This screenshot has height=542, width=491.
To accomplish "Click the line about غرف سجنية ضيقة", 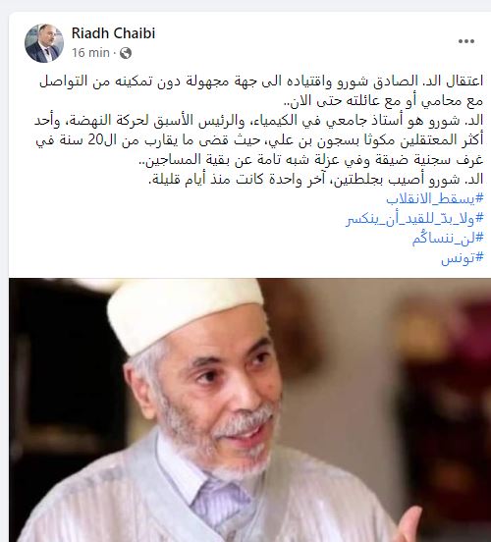I will tap(313, 160).
